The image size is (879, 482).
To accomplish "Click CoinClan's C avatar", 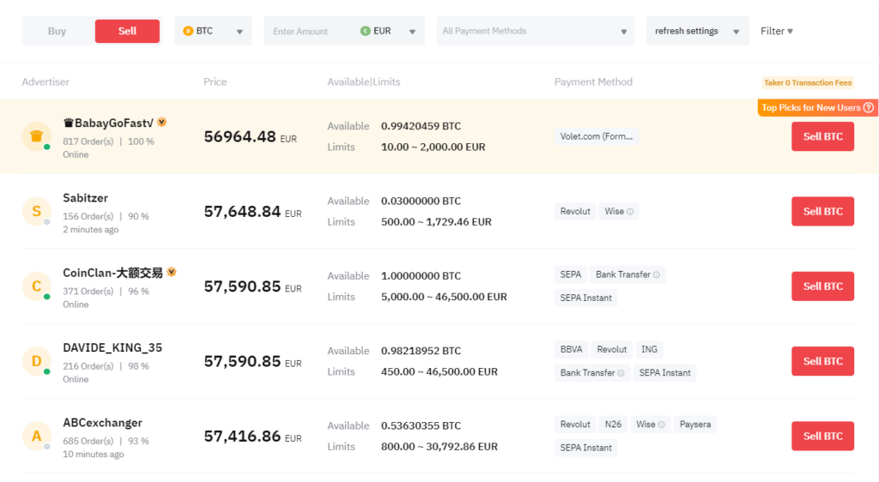I will click(x=36, y=286).
